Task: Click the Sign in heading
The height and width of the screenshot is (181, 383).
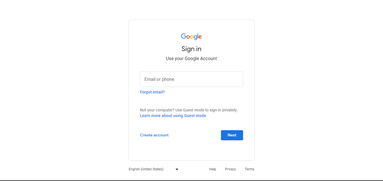Action: [x=191, y=49]
